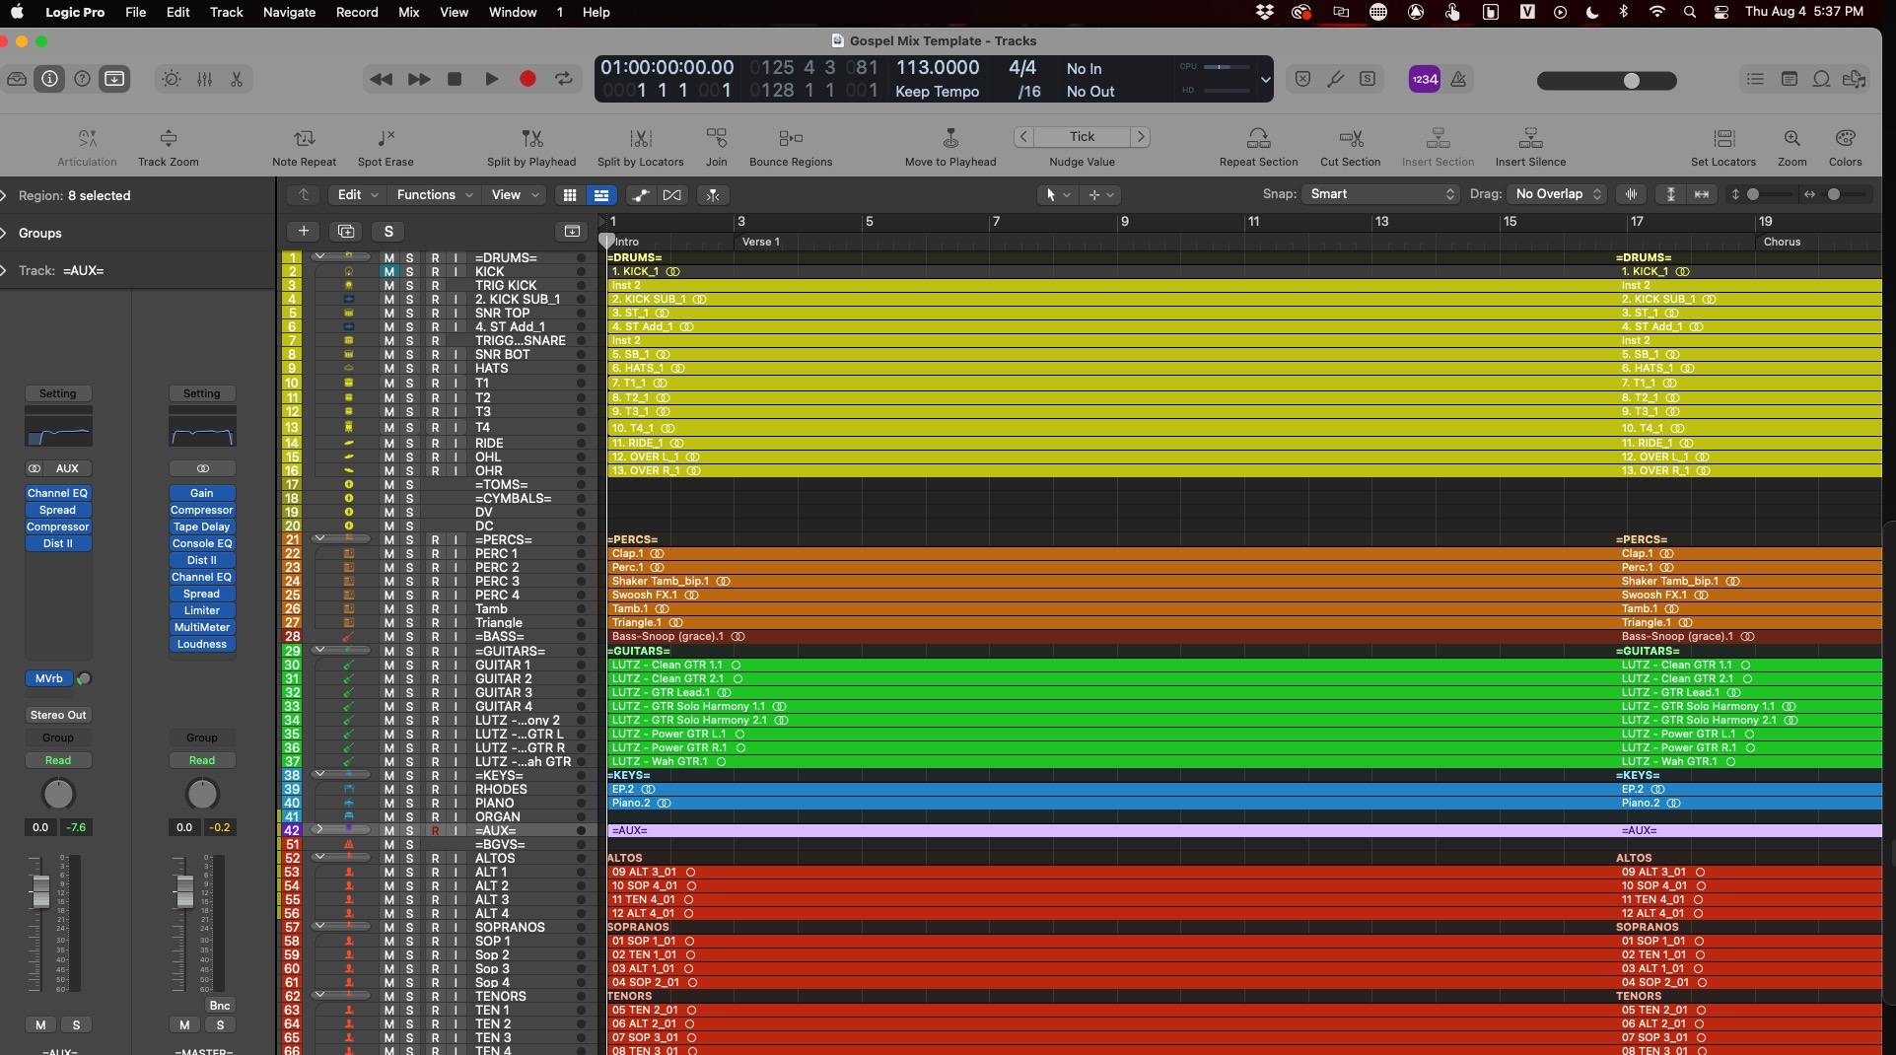Image resolution: width=1896 pixels, height=1055 pixels.
Task: Start playback with Play button
Action: click(491, 79)
